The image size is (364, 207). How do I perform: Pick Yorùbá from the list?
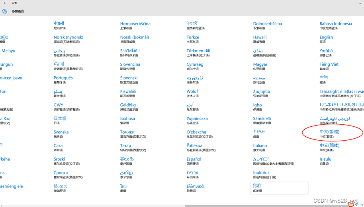click(x=326, y=53)
